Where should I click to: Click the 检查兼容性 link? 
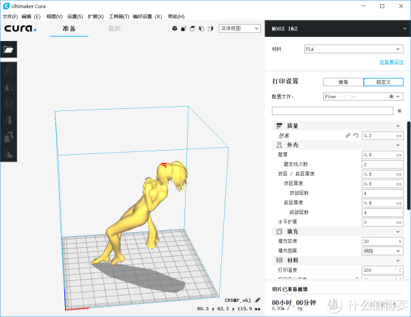click(x=391, y=62)
